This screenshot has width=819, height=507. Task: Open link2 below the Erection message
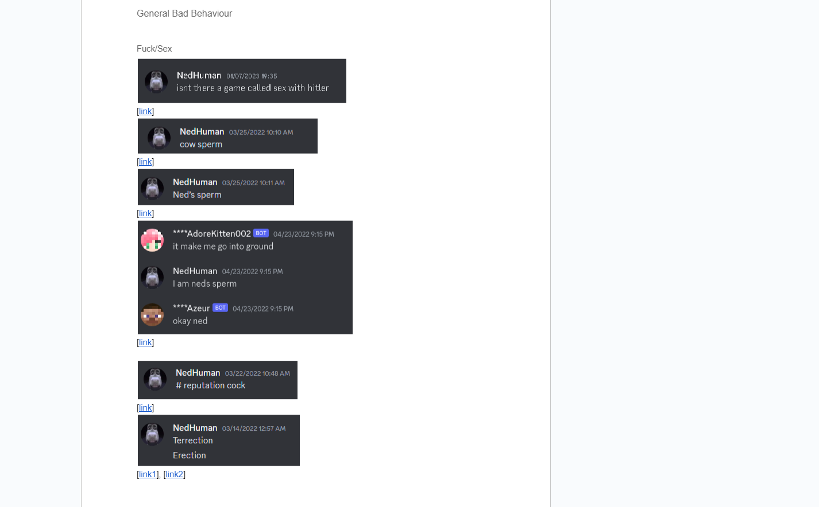point(174,474)
